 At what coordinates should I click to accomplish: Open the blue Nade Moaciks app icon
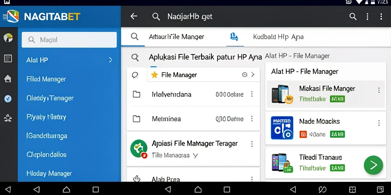282,128
